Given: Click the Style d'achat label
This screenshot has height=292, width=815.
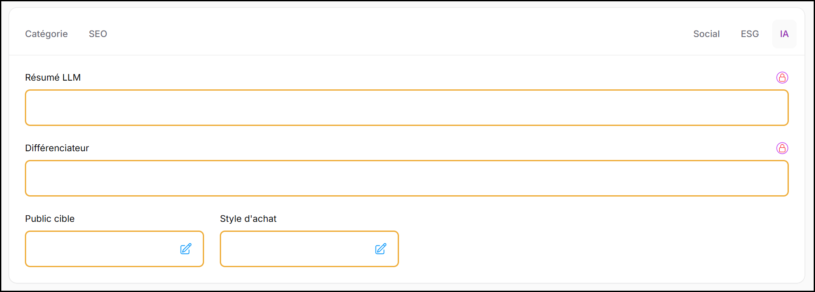Looking at the screenshot, I should tap(248, 219).
